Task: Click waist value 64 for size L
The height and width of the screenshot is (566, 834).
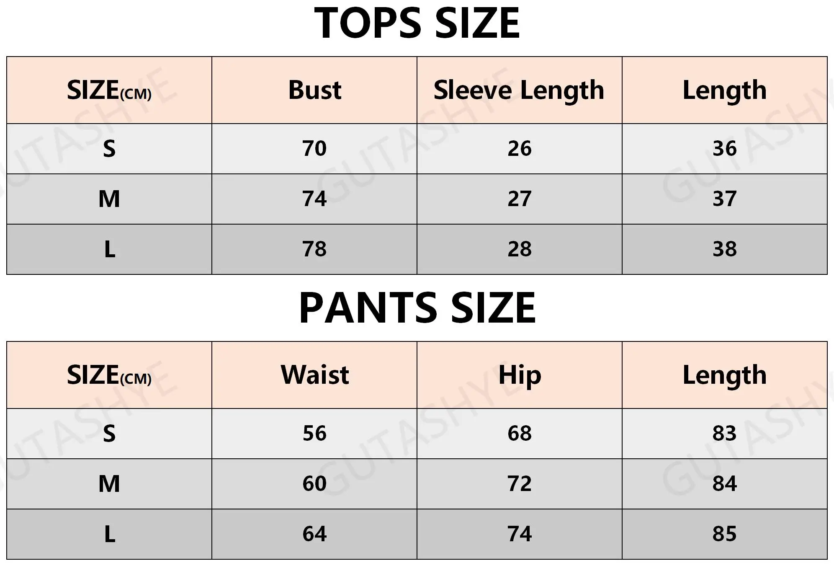Action: tap(314, 534)
